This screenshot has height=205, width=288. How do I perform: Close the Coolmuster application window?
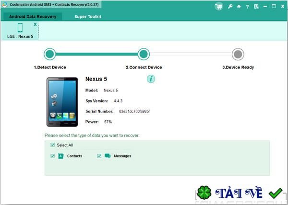(283, 7)
